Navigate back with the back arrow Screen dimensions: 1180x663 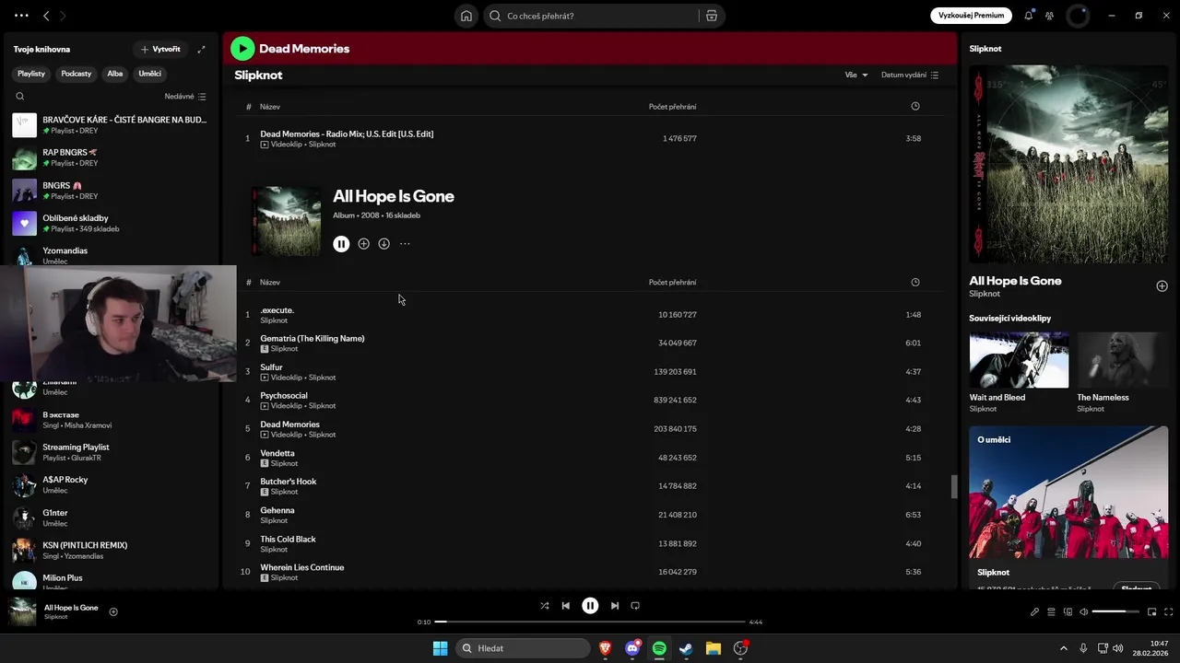point(46,16)
